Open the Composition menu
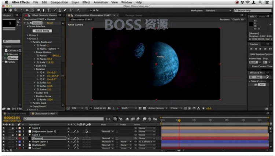 click(59, 2)
